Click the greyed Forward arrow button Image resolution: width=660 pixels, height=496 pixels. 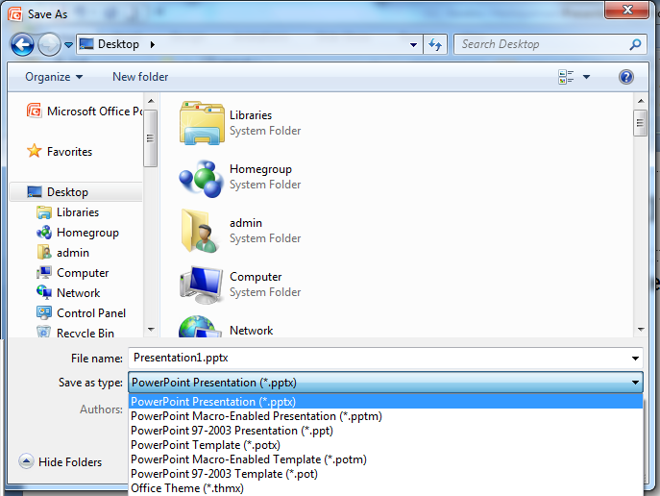click(49, 44)
